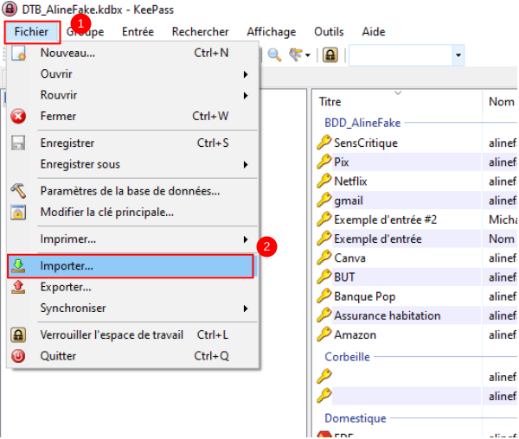Select the Assurance habitation entry
This screenshot has height=439, width=519.
pyautogui.click(x=388, y=315)
